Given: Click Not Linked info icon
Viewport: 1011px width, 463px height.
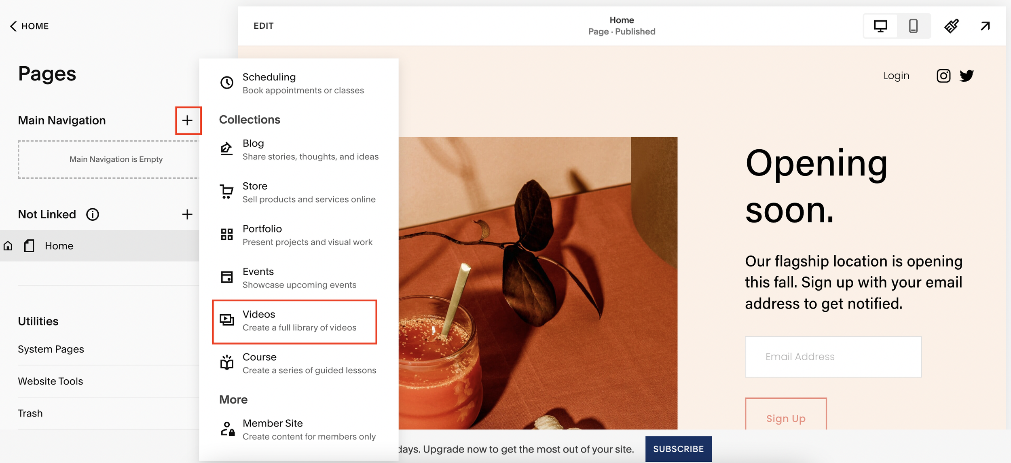Looking at the screenshot, I should pyautogui.click(x=93, y=214).
